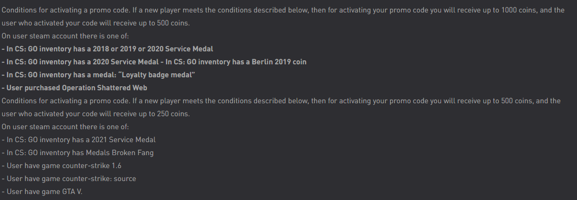The width and height of the screenshot is (577, 200).
Task: Select the '2018 or 2019 or 2020 Service Medal' line
Action: point(107,49)
